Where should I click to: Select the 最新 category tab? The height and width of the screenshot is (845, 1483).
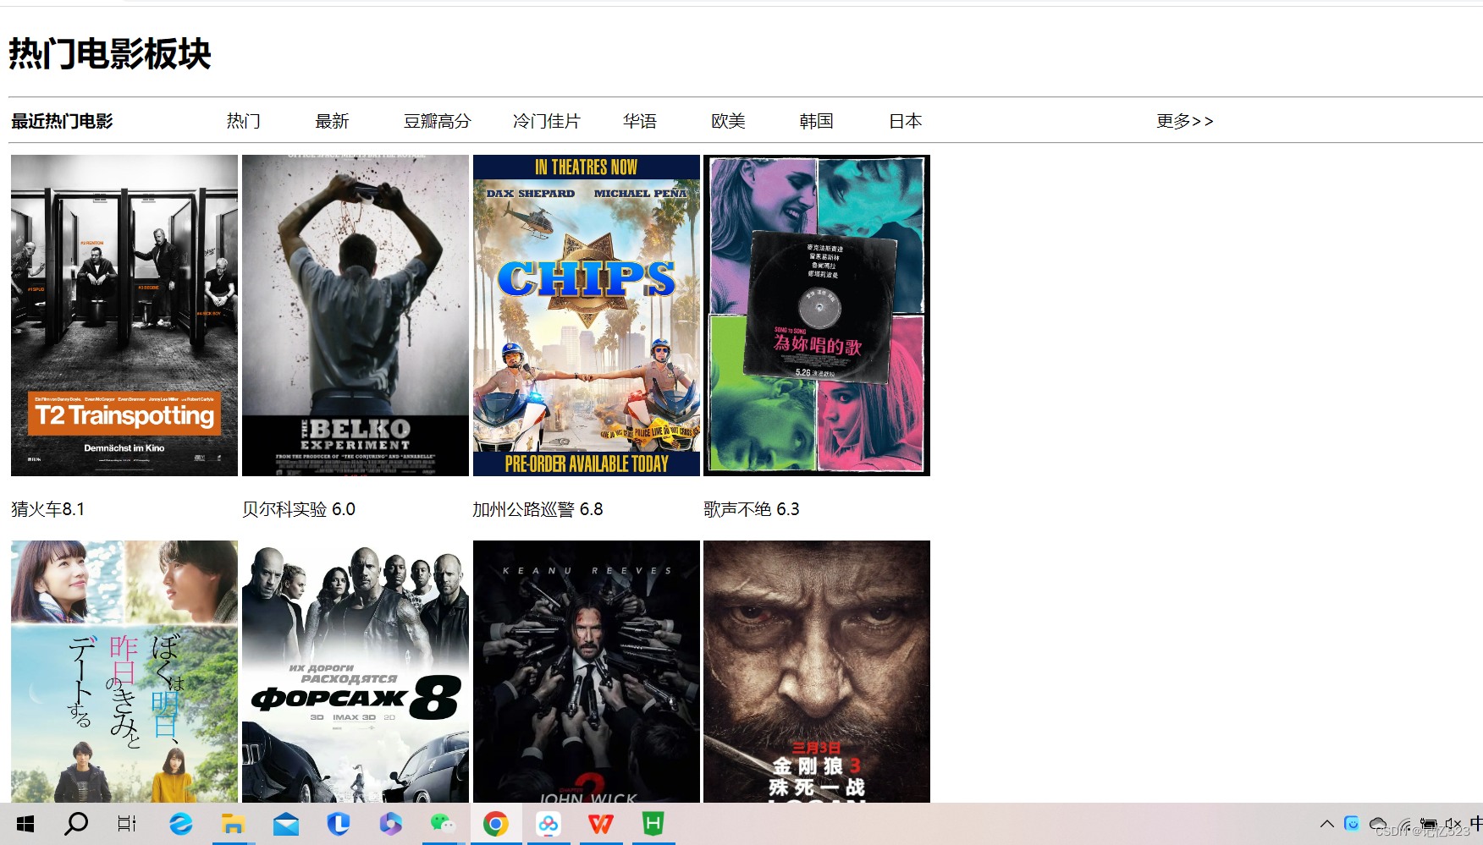pos(332,121)
